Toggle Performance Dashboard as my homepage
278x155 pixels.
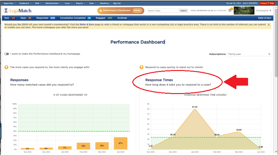pos(7,54)
